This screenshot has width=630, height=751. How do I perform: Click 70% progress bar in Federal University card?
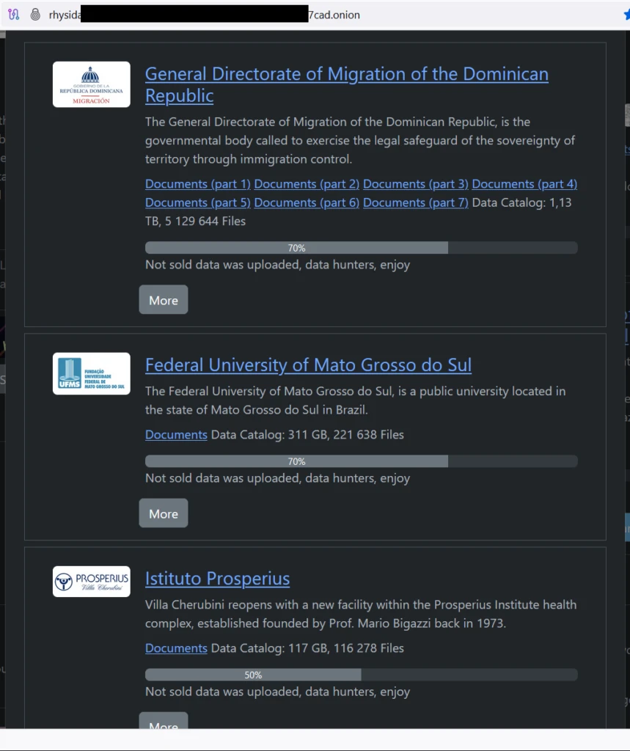362,461
